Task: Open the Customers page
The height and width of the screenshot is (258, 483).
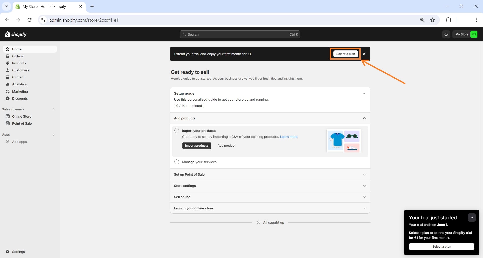Action: pyautogui.click(x=30, y=70)
